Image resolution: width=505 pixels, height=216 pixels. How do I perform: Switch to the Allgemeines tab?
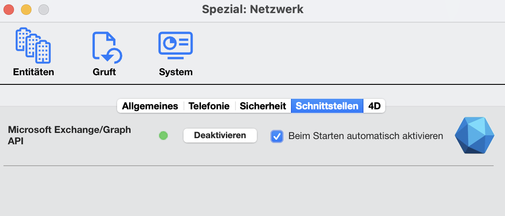(150, 106)
